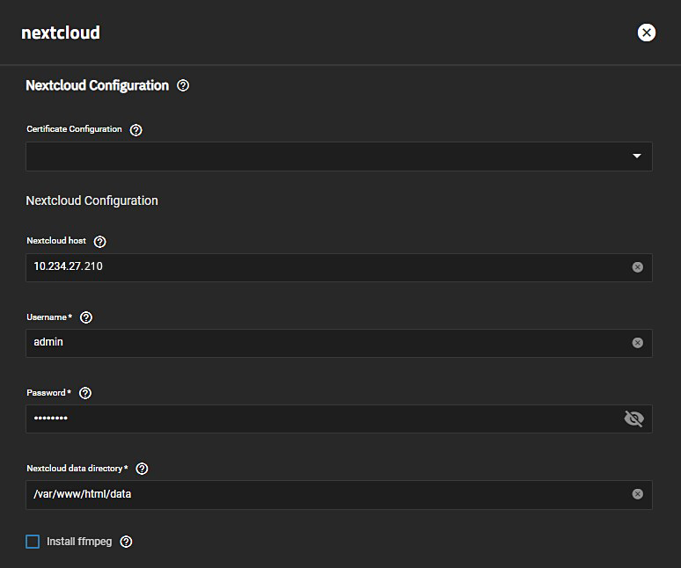Viewport: 681px width, 568px height.
Task: Close the nextcloud configuration panel
Action: tap(647, 33)
